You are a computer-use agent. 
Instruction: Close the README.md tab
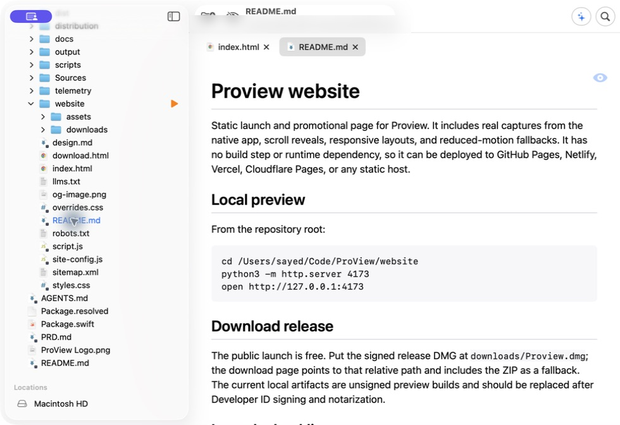(x=356, y=47)
